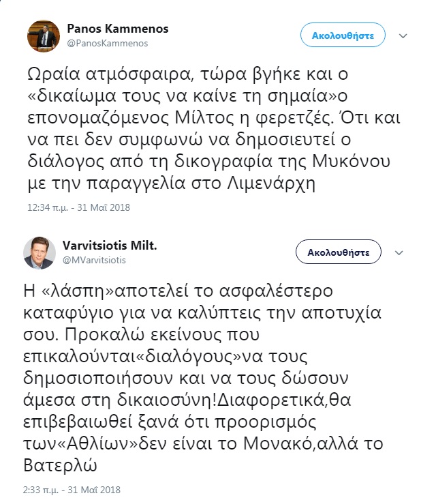
Task: Expand options chevron on Panos Kammenos tweet
Action: tap(403, 35)
